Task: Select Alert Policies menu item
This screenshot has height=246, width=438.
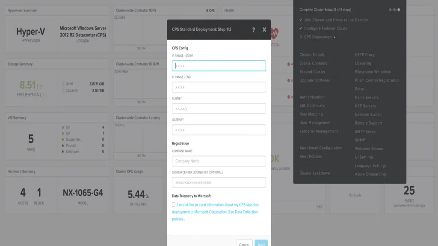Action: pos(311,156)
